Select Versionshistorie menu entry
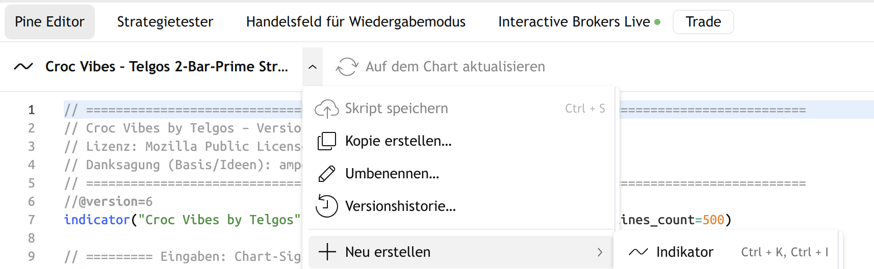874x269 pixels. coord(400,206)
